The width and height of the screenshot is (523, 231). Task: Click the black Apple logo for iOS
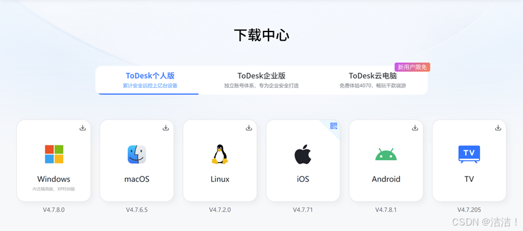point(302,154)
